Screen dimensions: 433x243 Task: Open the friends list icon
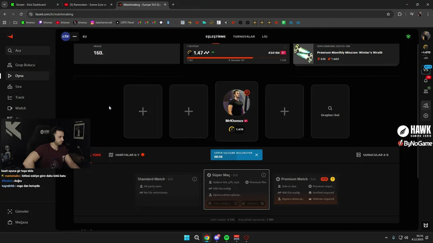click(x=426, y=91)
